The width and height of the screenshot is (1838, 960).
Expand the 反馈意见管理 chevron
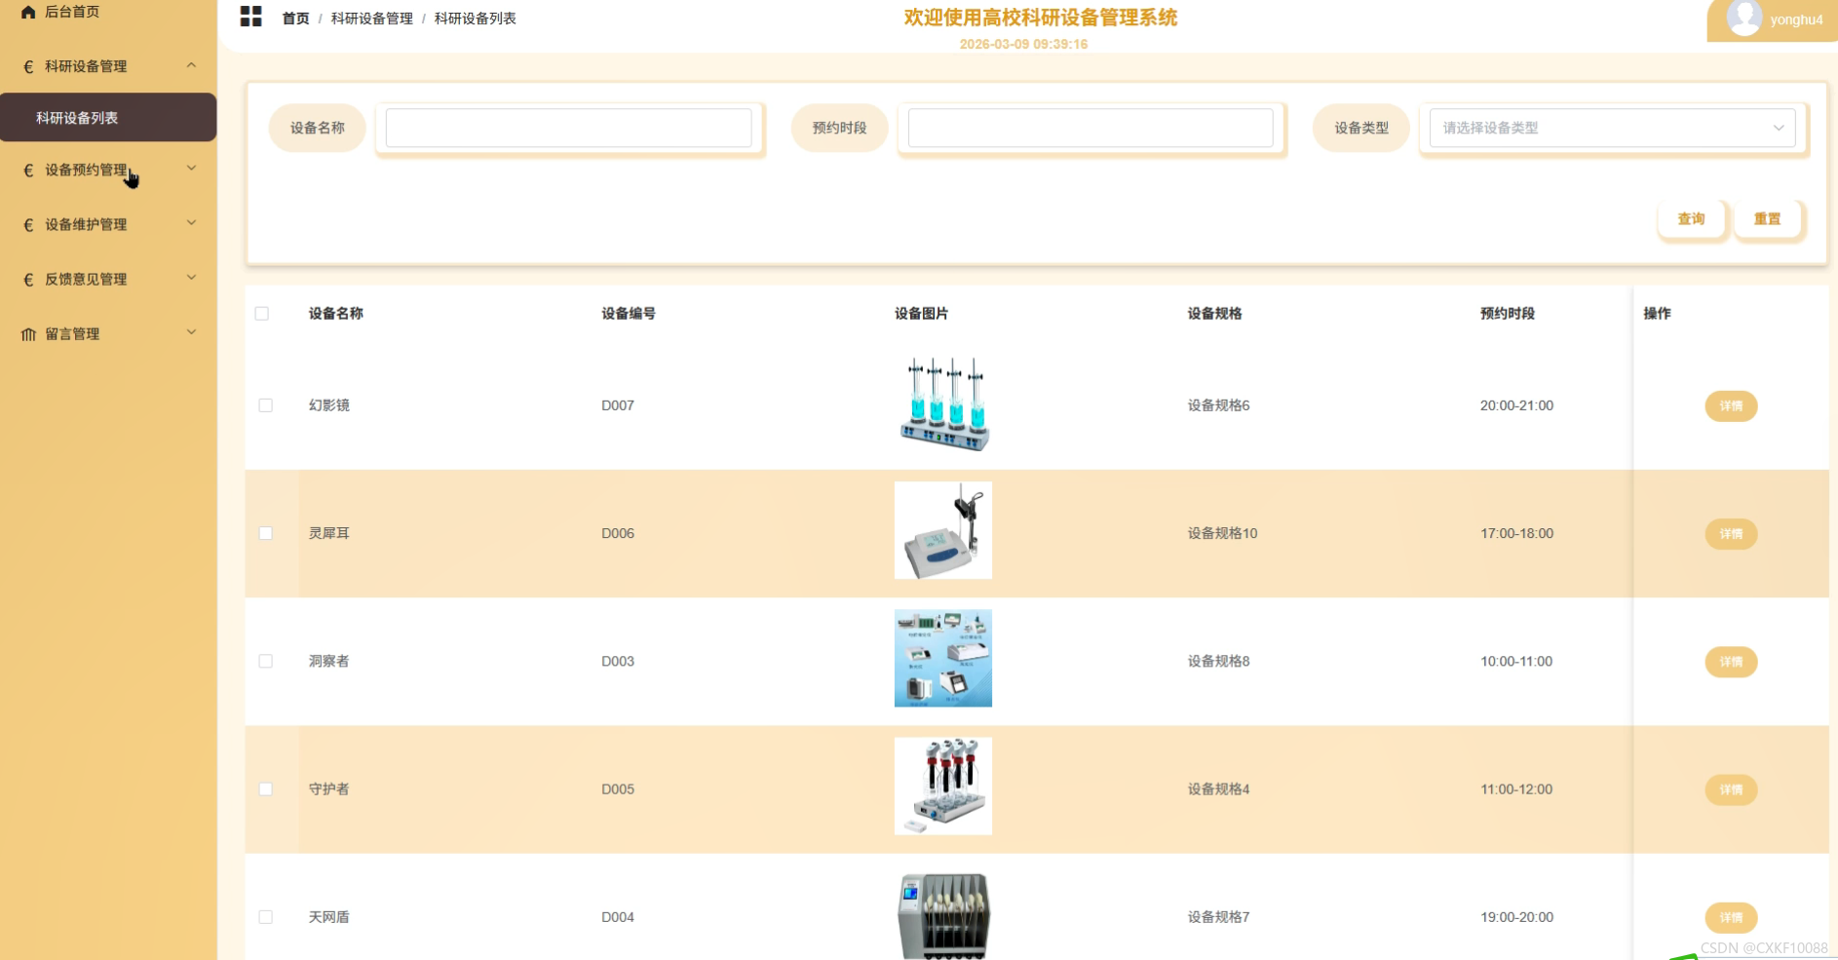pos(191,278)
